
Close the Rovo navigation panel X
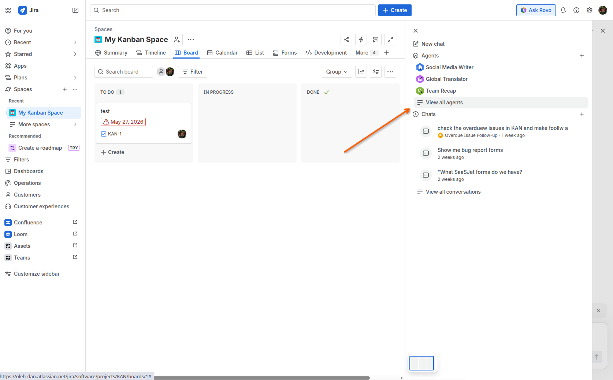416,31
